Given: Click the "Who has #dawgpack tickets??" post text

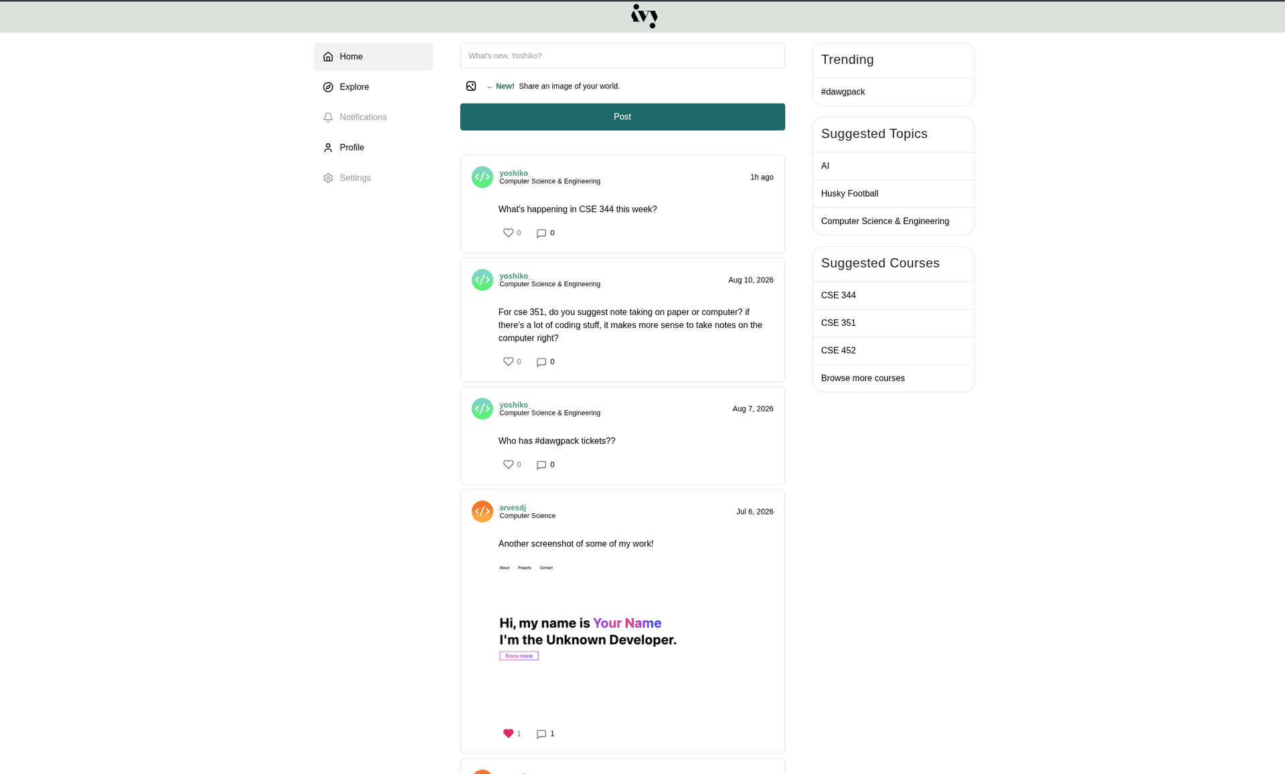Looking at the screenshot, I should (557, 441).
